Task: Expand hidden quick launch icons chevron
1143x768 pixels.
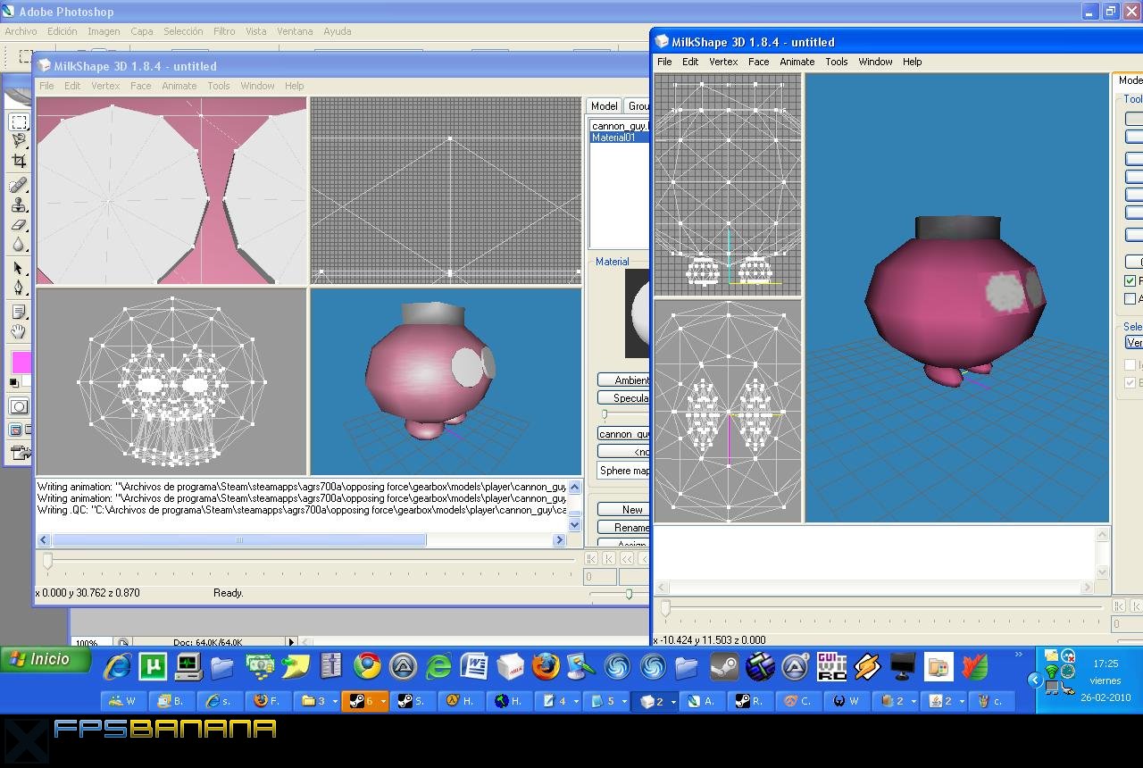Action: click(1019, 655)
